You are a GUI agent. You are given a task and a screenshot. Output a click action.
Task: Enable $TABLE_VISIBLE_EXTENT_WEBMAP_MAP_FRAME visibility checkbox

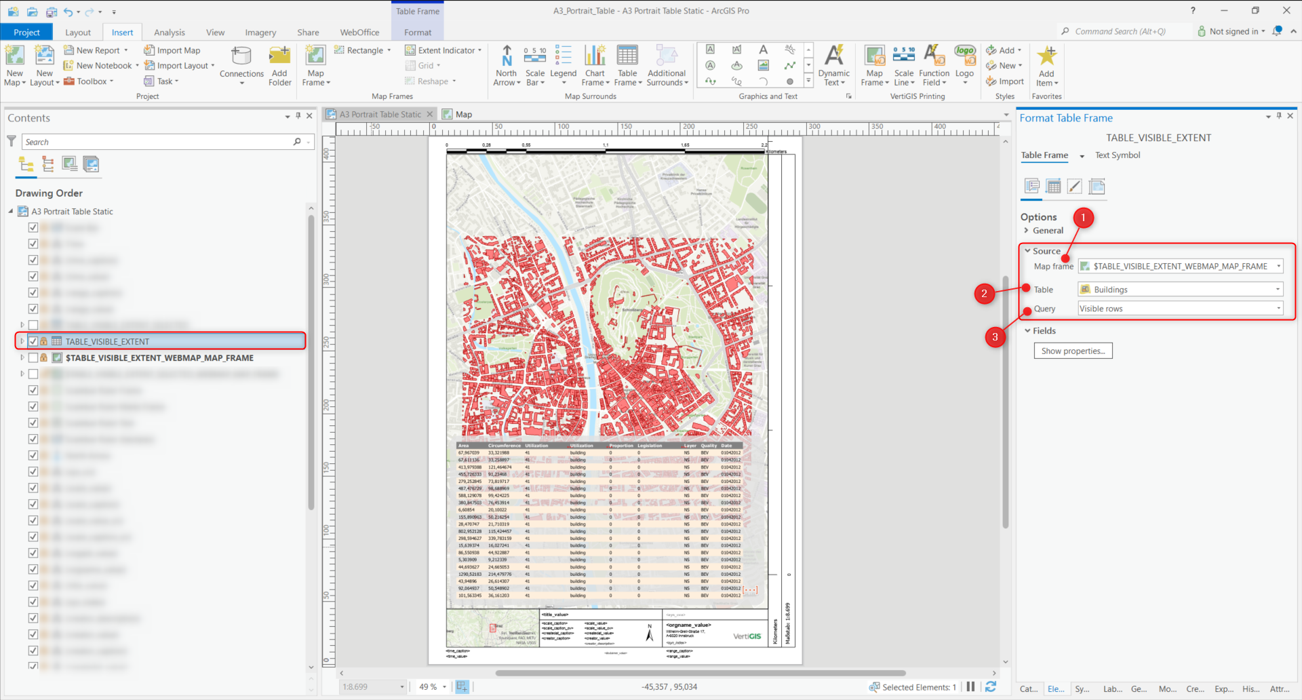pos(33,357)
